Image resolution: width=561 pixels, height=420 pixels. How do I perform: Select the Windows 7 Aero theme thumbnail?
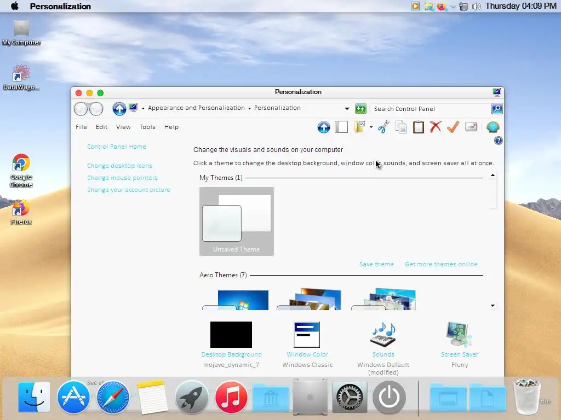[236, 300]
